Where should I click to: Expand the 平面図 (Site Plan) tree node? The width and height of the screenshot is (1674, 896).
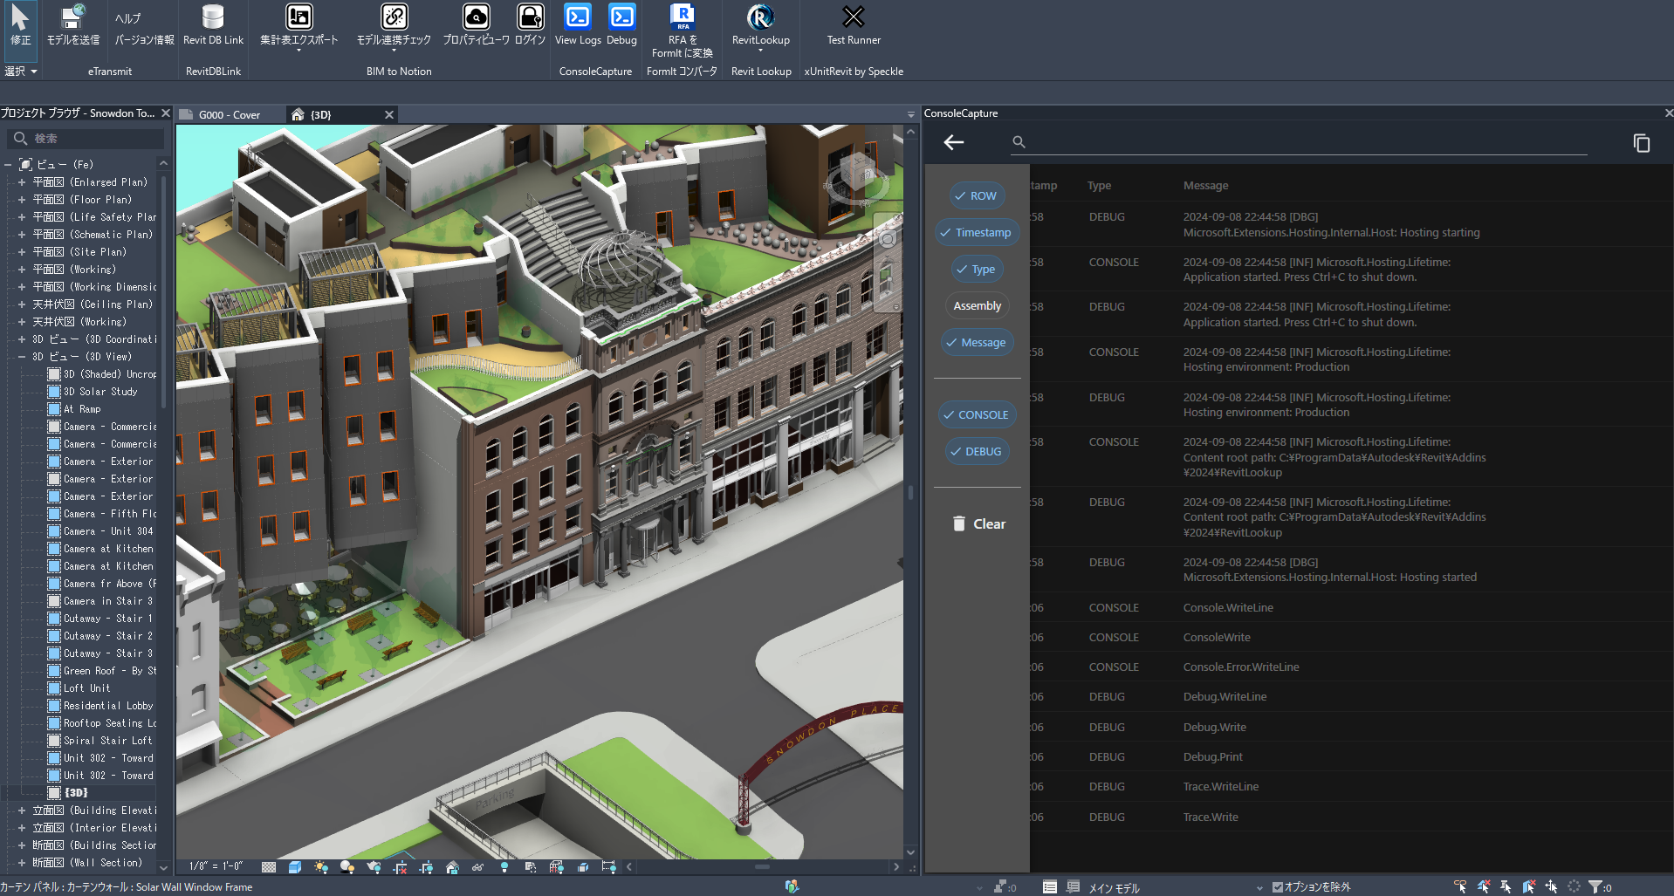click(x=22, y=252)
